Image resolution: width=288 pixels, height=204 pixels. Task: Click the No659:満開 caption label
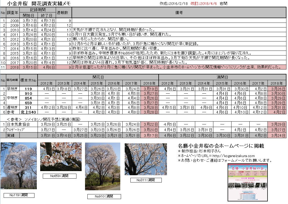tap(60, 176)
